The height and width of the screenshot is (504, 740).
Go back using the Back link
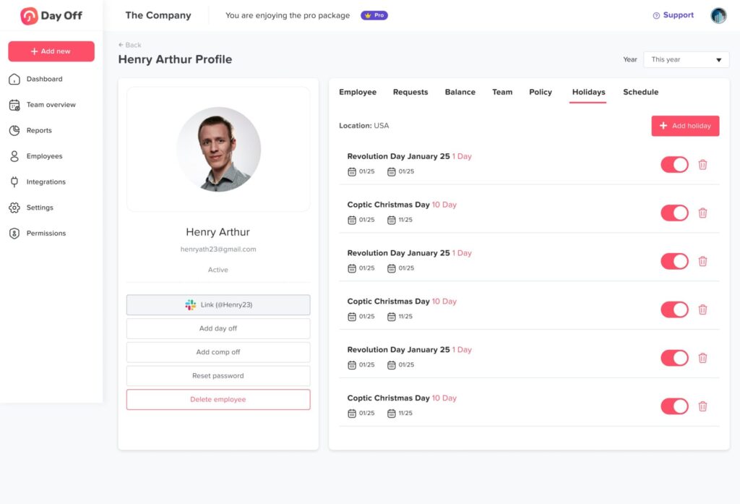[x=130, y=45]
